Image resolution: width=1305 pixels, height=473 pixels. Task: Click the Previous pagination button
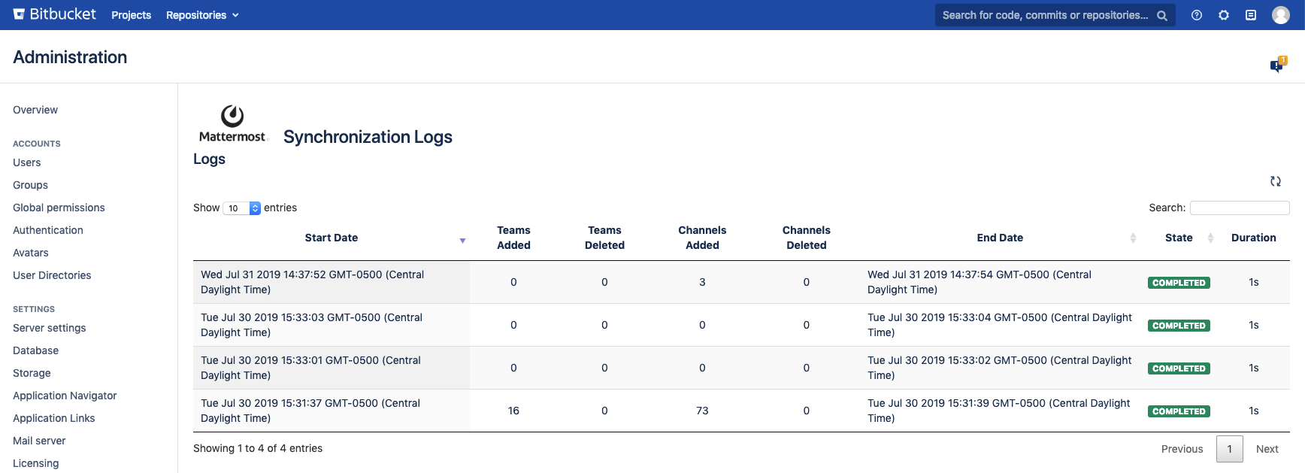coord(1182,449)
